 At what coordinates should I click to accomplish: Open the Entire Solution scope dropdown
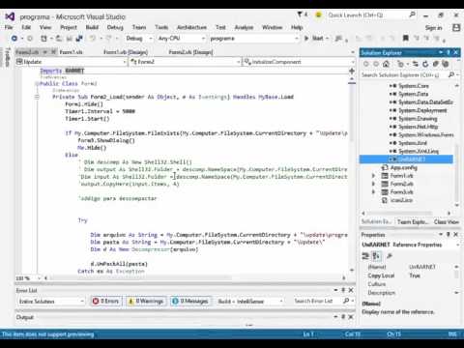50,302
